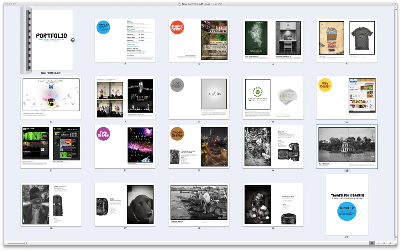Click page number label "19"
Screen dimensions: 401x251
tap(273, 228)
